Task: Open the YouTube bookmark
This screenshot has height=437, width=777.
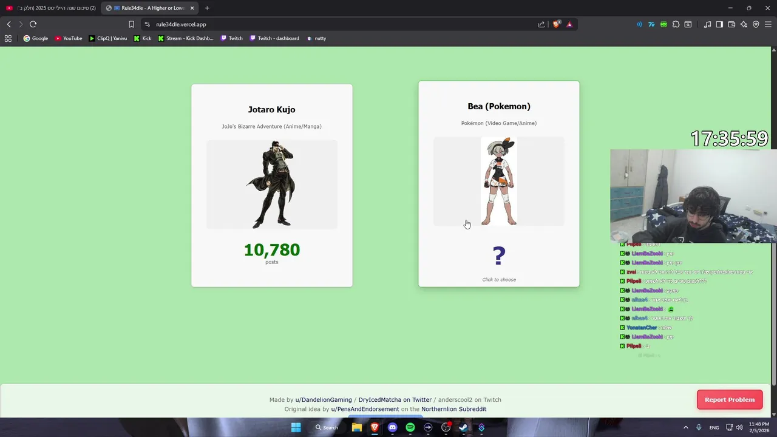Action: pos(68,38)
